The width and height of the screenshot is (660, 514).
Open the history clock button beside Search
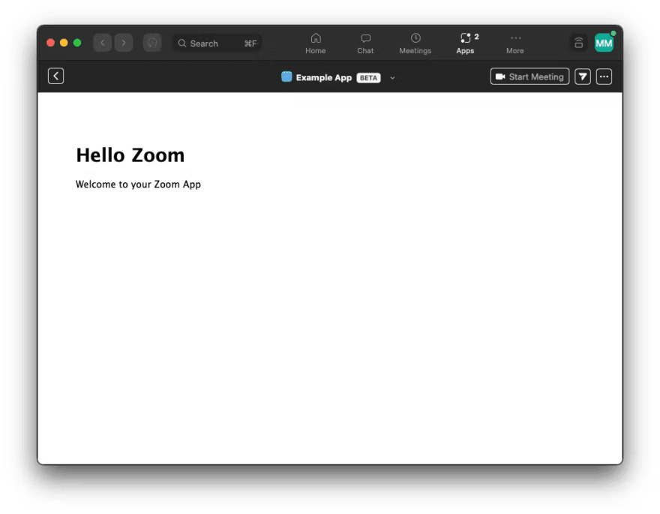point(152,43)
